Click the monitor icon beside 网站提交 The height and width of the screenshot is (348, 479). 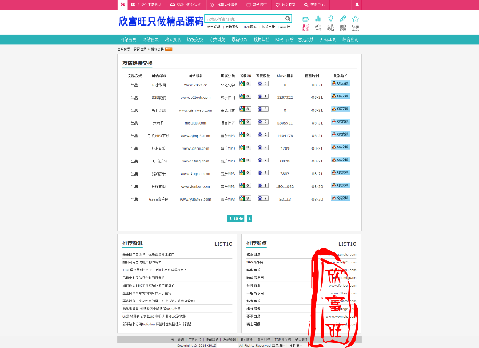pos(248,4)
